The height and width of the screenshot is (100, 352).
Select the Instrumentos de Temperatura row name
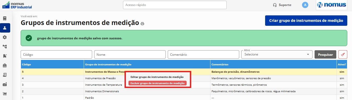pyautogui.click(x=104, y=85)
